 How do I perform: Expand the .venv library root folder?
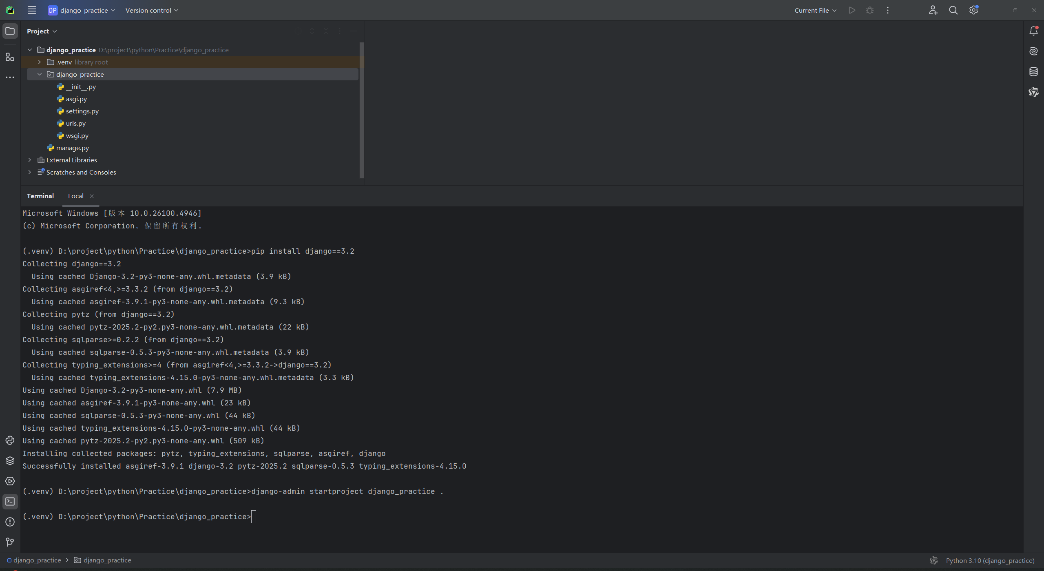(x=40, y=62)
